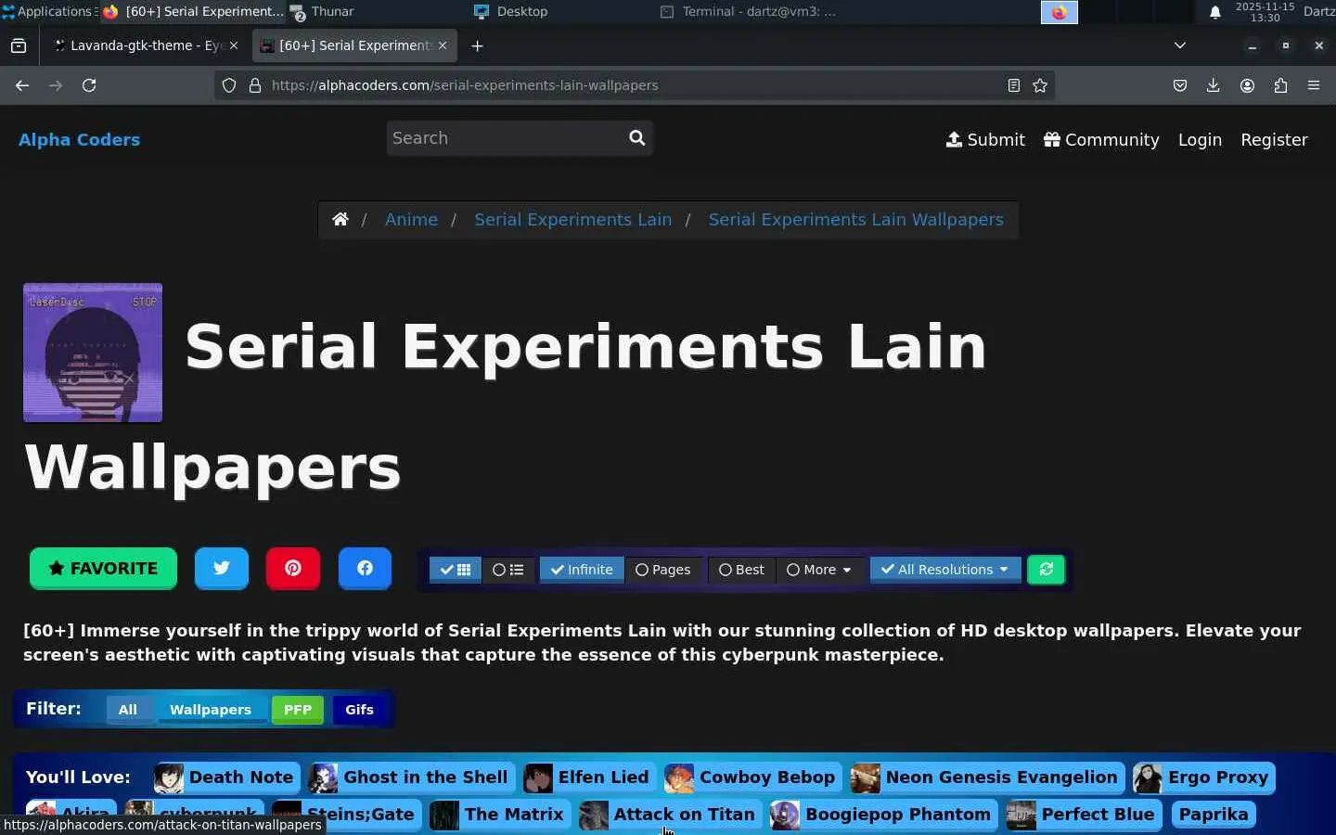Click the Search input field
Screen dimensions: 1336x835
pos(506,138)
